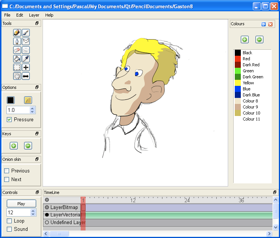Float the Tools panel
The image size is (280, 238).
pos(37,23)
